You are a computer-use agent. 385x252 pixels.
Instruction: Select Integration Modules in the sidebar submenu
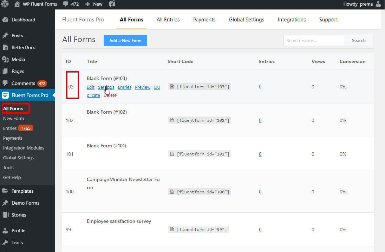coord(24,148)
